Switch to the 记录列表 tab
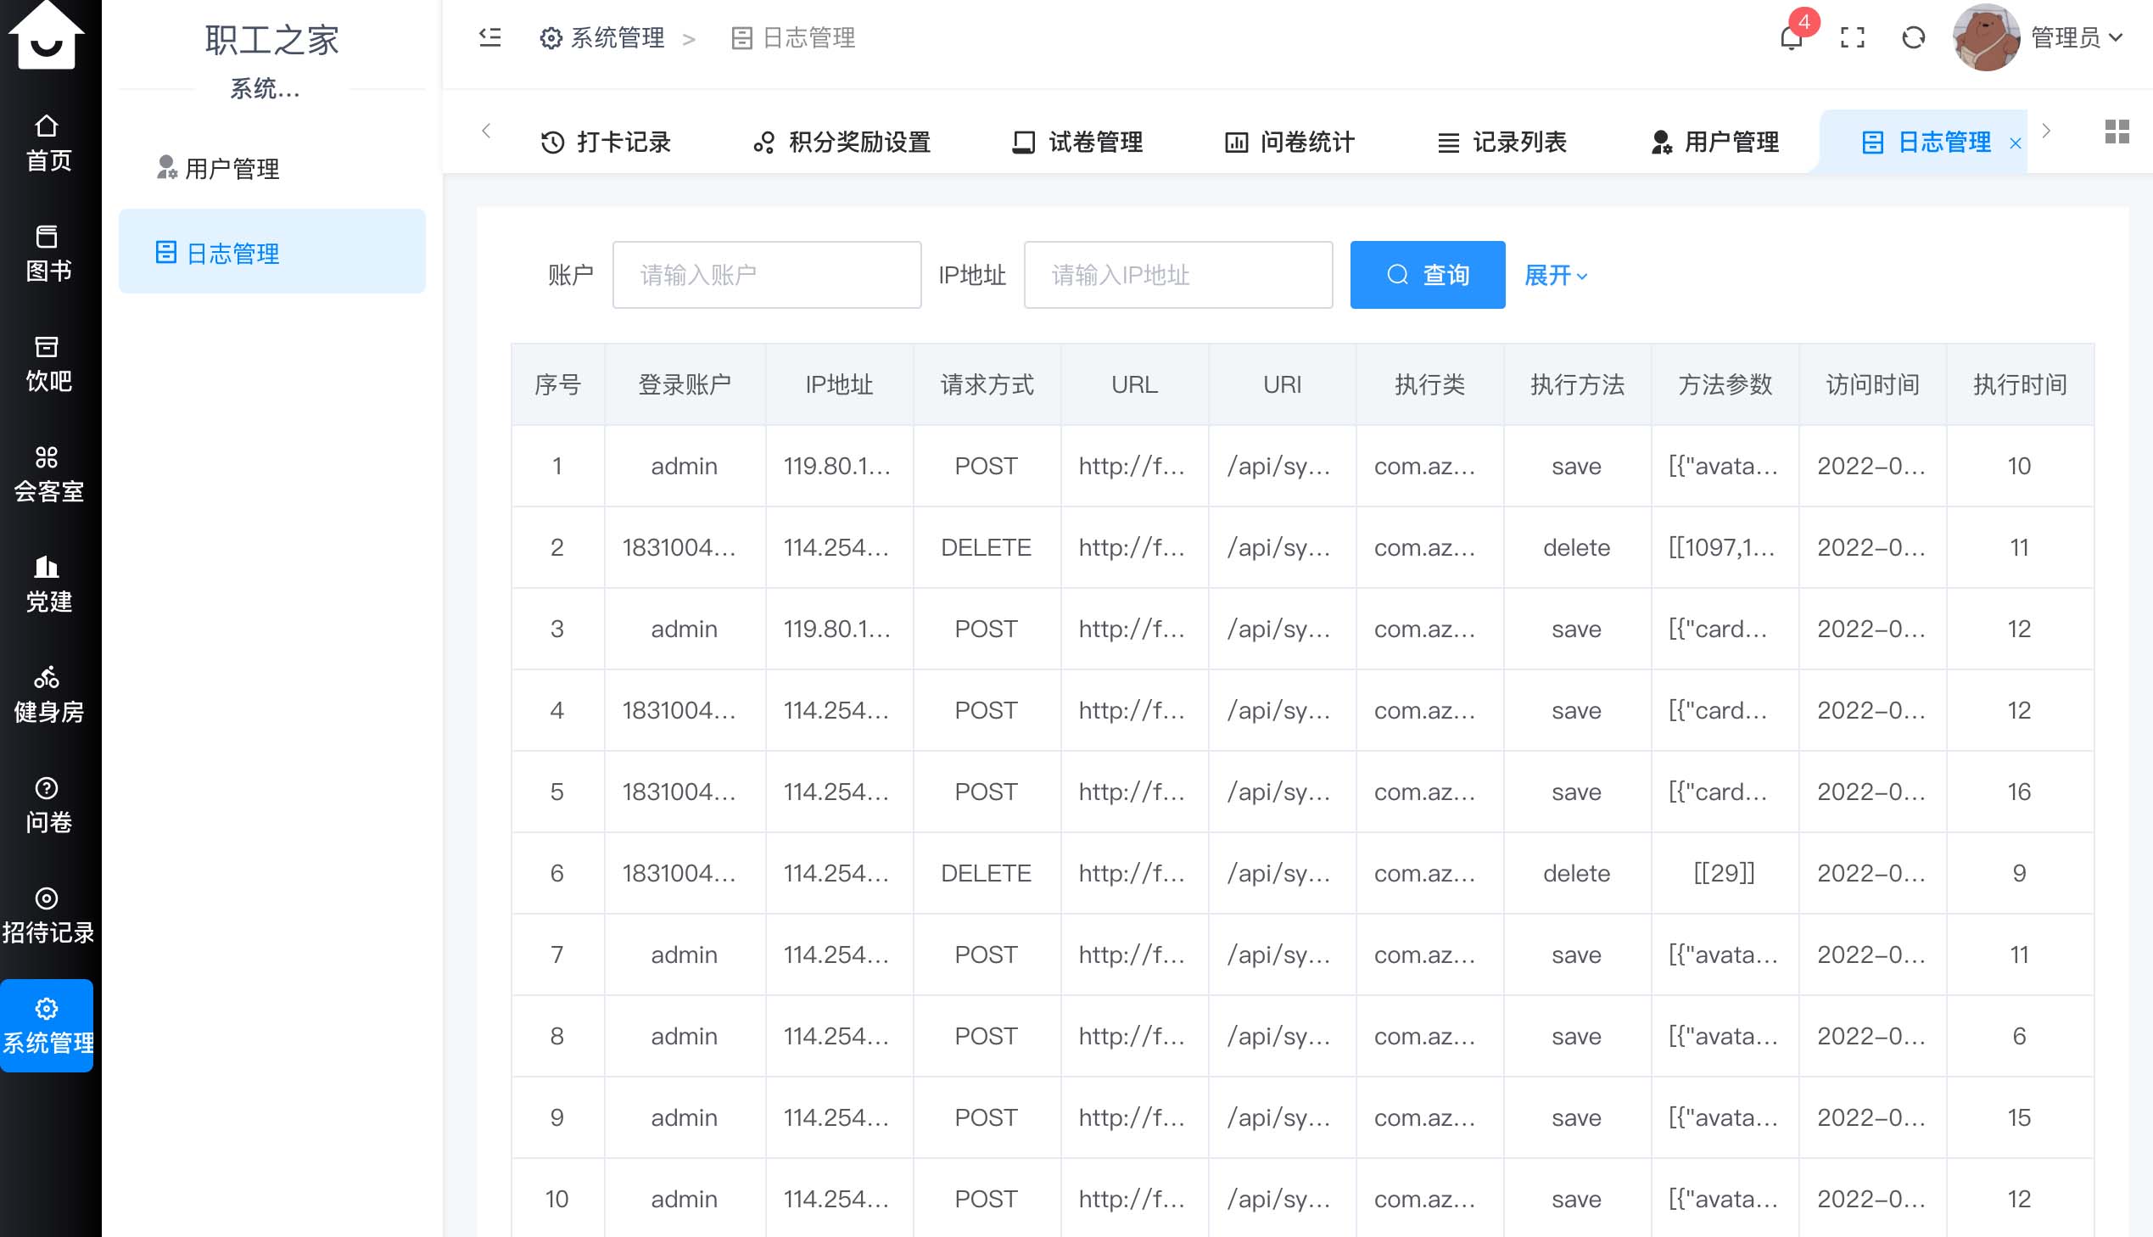Screen dimensions: 2153x1237 tap(1502, 142)
